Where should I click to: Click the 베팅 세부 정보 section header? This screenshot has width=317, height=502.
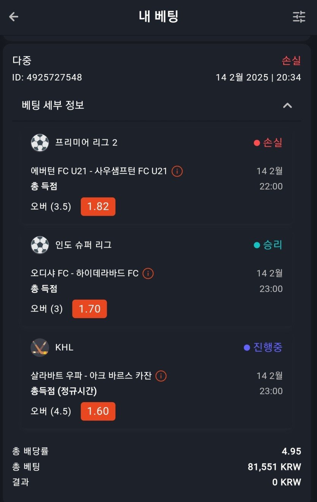[53, 105]
